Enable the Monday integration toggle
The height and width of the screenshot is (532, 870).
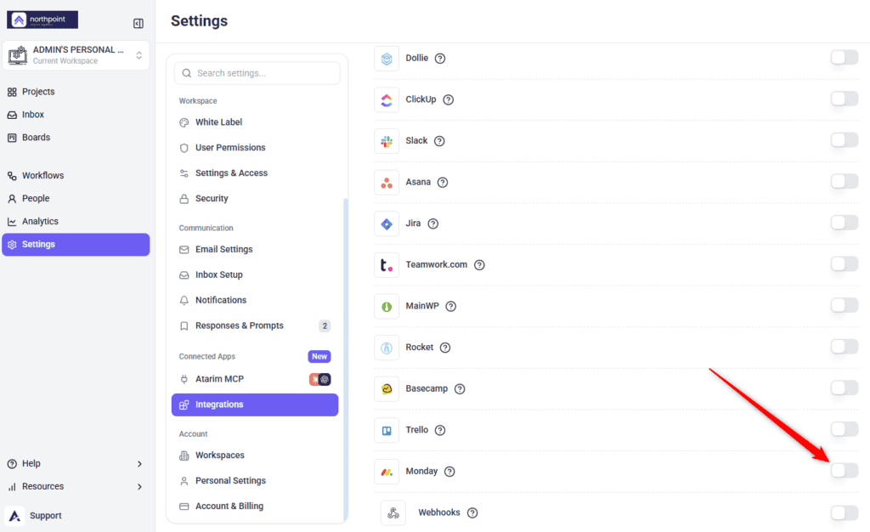(x=845, y=471)
